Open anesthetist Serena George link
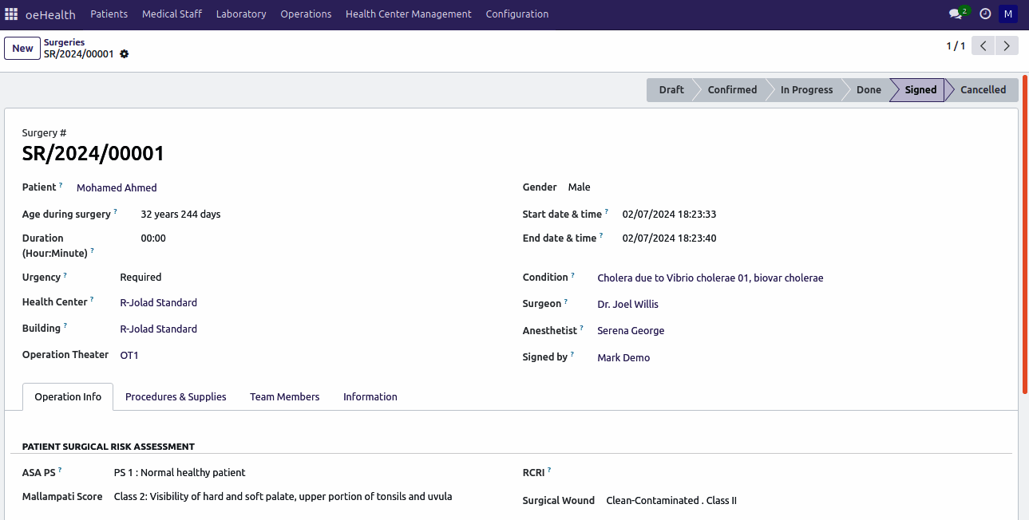Viewport: 1029px width, 520px height. [x=631, y=331]
